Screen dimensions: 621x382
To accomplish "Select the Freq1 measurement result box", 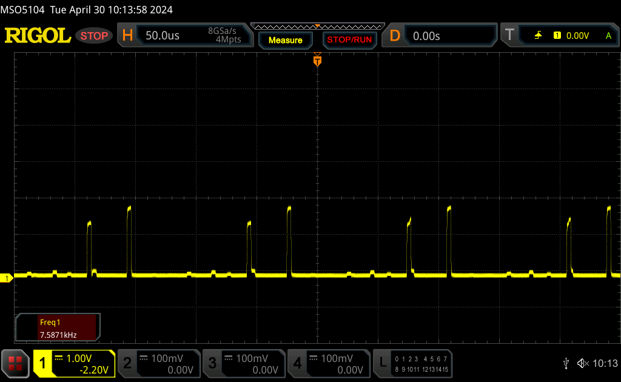I will tap(58, 327).
